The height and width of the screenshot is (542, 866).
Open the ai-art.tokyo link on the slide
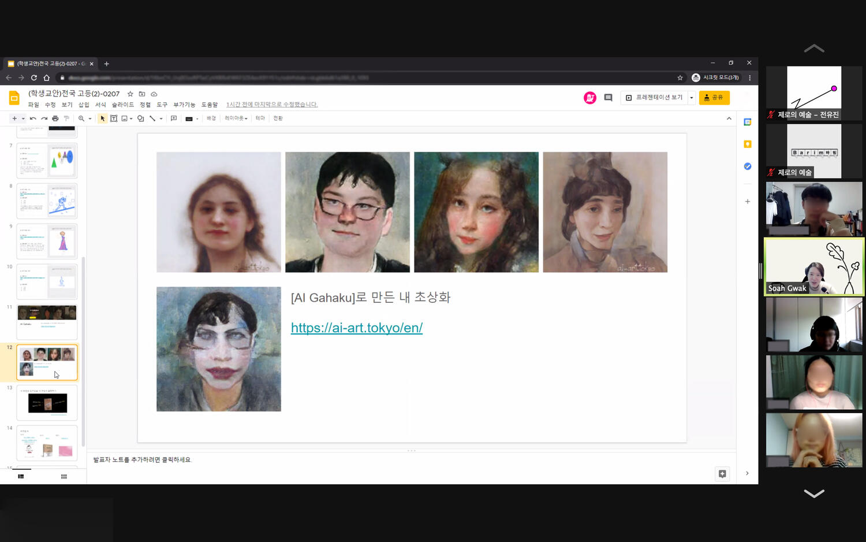point(357,328)
